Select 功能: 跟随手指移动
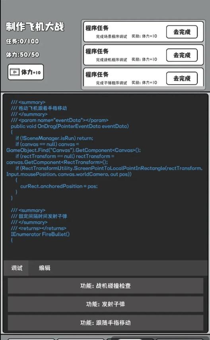Screen dimensions: 210x340 pos(105,323)
